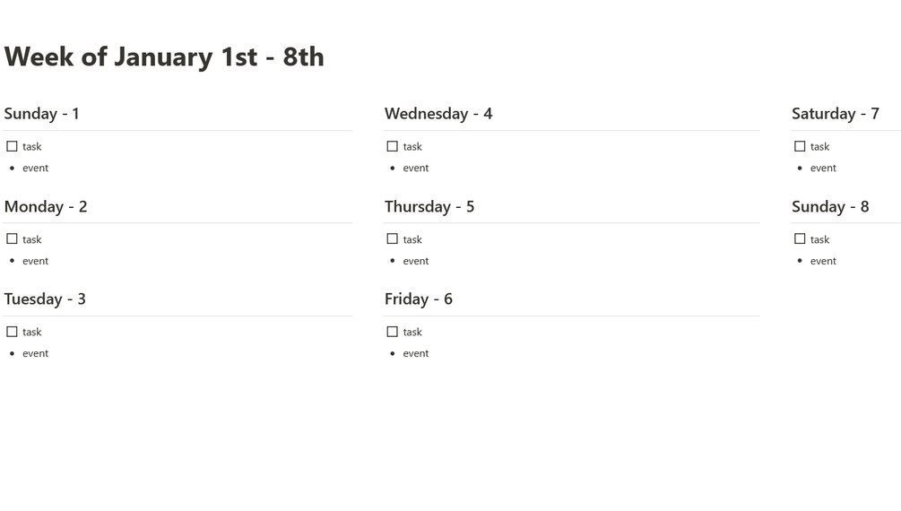Mark the Thursday - 5 task as done
901x511 pixels.
(x=393, y=239)
